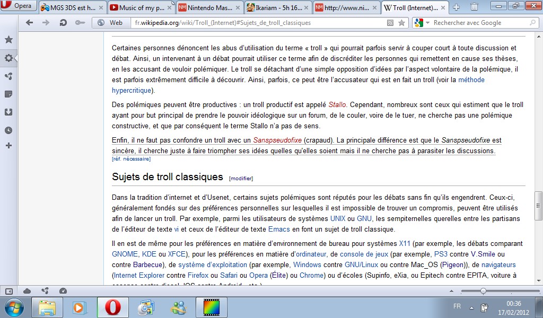Close the Troll (Internet) tab
The height and width of the screenshot is (318, 543).
click(443, 7)
